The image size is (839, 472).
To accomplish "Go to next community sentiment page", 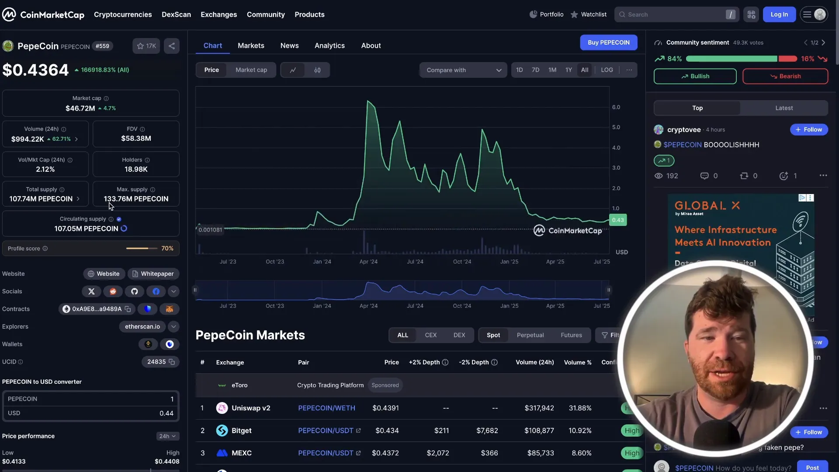I will pos(823,43).
